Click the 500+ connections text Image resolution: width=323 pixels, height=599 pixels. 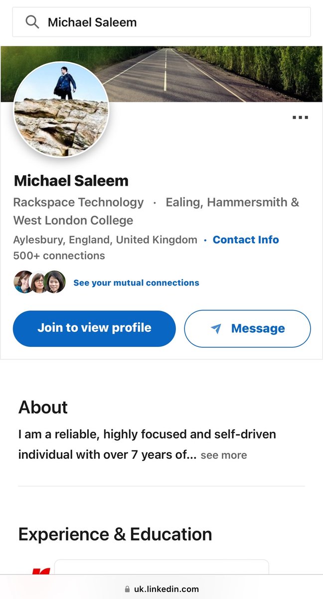coord(59,256)
